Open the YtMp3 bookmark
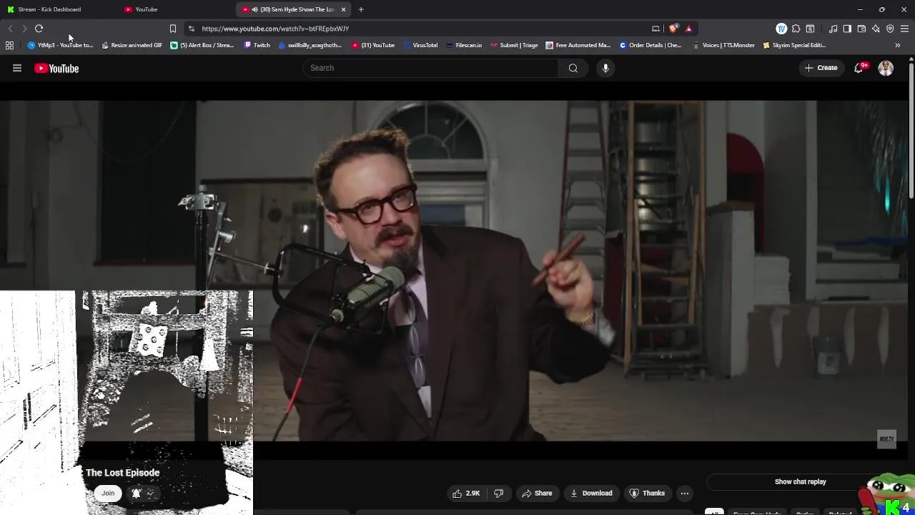 [x=60, y=45]
